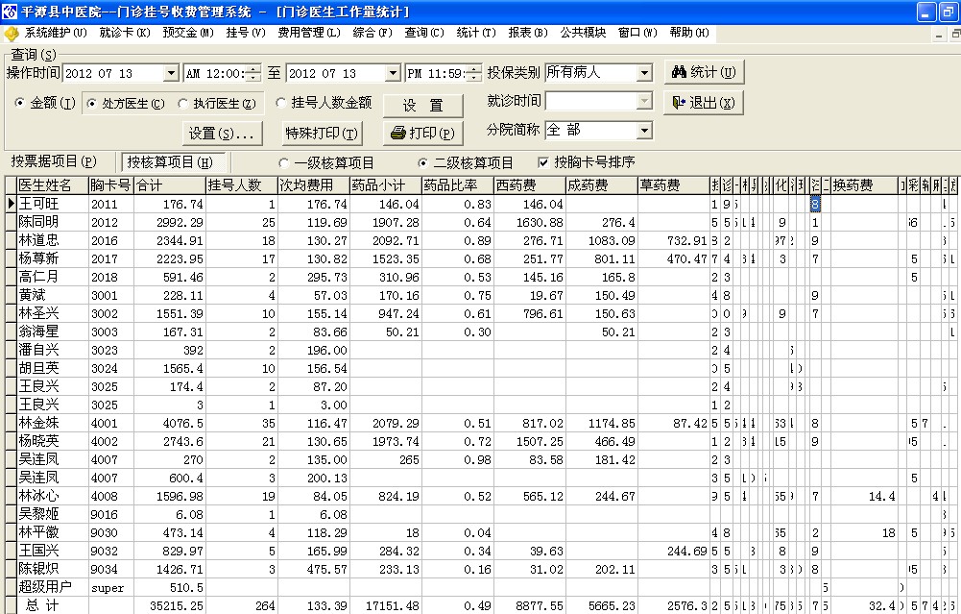Open the start date dropdown arrow
Viewport: 961px width, 614px height.
tap(172, 74)
